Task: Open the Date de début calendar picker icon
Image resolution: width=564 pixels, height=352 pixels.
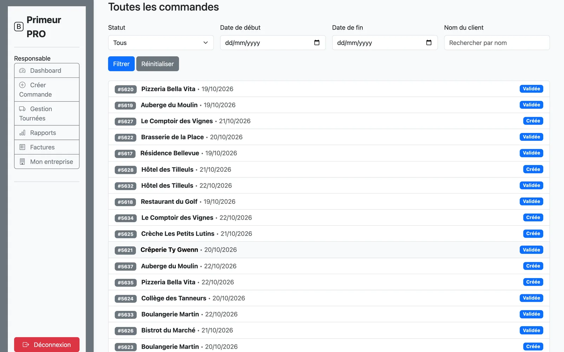Action: 317,43
